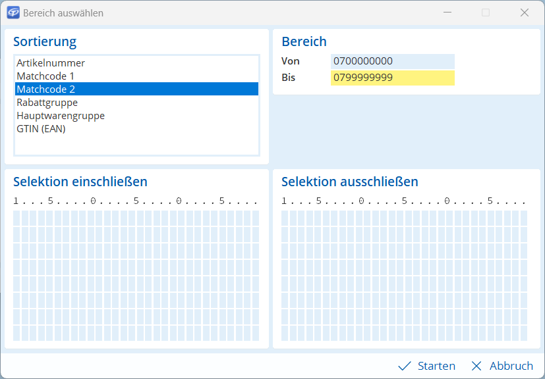545x379 pixels.
Task: Select GTIN (EAN) sorting option
Action: [41, 129]
